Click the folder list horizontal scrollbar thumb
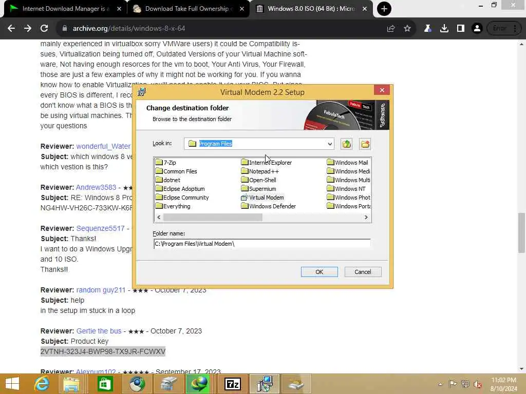 point(213,218)
